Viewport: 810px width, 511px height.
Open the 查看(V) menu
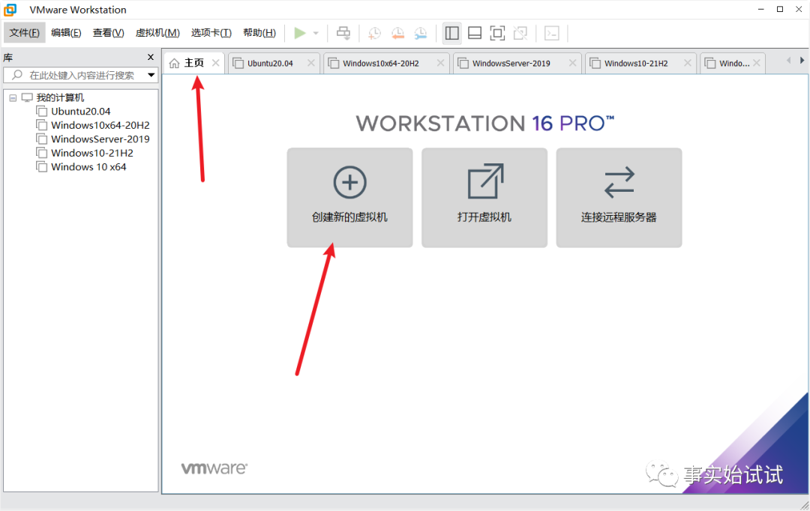(109, 33)
